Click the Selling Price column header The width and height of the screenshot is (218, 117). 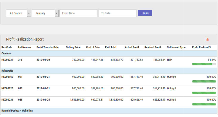(x=73, y=47)
